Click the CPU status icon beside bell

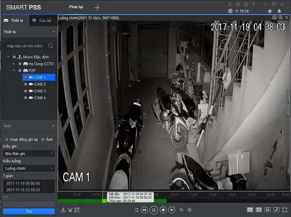point(270,11)
